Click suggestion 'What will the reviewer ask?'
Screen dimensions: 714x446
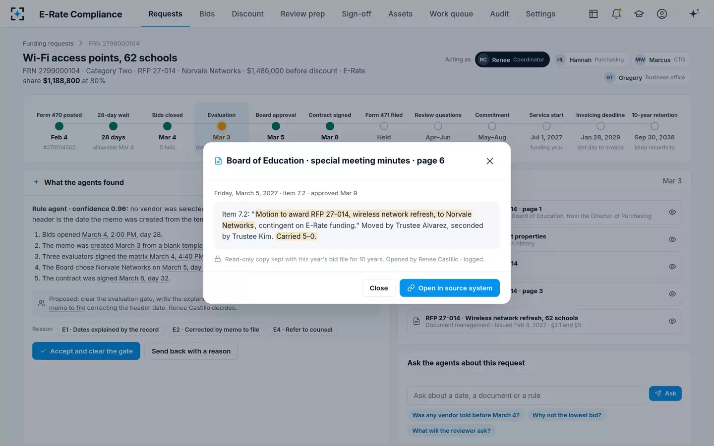click(452, 431)
